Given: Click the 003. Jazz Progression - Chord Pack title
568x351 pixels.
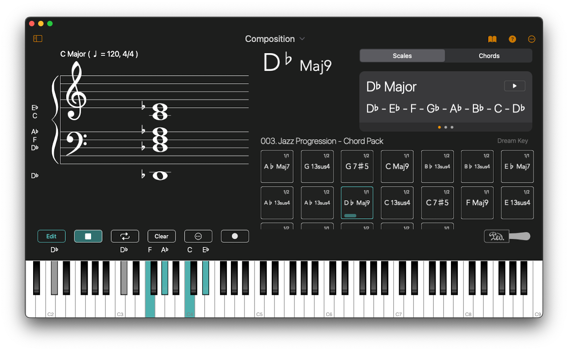Looking at the screenshot, I should [x=322, y=141].
